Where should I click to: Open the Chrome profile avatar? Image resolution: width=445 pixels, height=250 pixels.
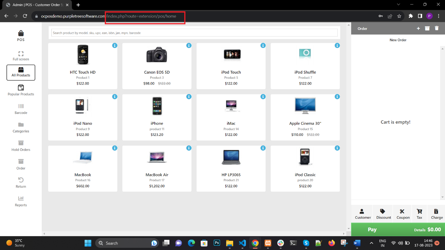coord(429,16)
